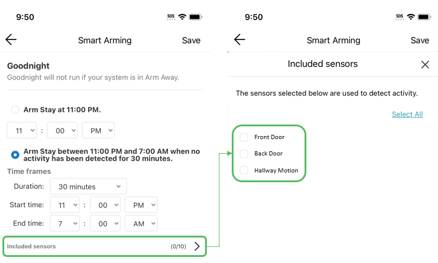This screenshot has height=263, width=438.
Task: Tap Wi-Fi icon in left status bar
Action: (x=182, y=17)
